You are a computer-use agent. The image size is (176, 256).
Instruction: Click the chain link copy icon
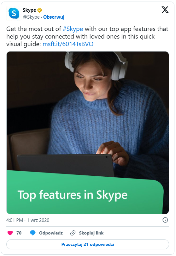tap(73, 233)
